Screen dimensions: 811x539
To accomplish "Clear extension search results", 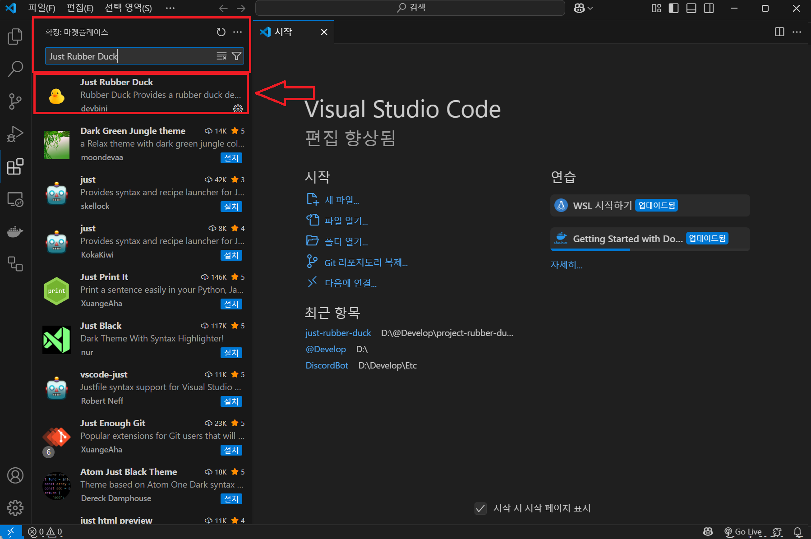I will 221,56.
